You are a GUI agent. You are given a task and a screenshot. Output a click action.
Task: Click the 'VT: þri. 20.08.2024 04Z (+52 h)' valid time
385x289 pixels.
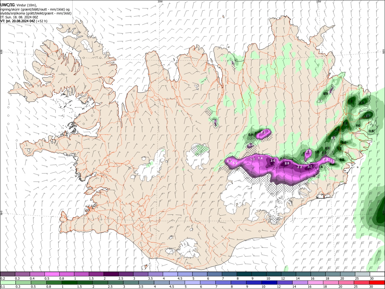click(24, 21)
